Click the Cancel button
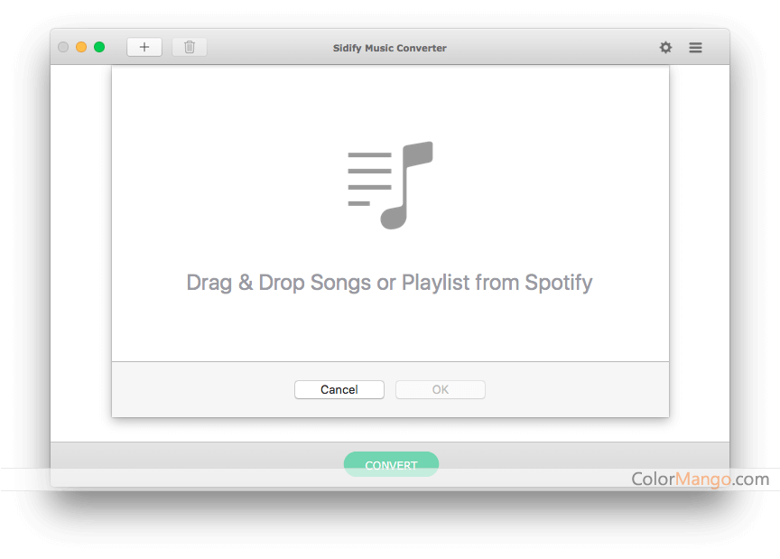This screenshot has height=559, width=780. 339,390
